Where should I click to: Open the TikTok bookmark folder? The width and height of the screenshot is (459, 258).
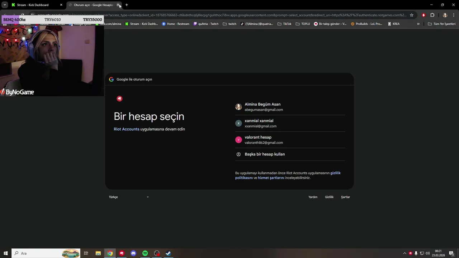coord(284,24)
